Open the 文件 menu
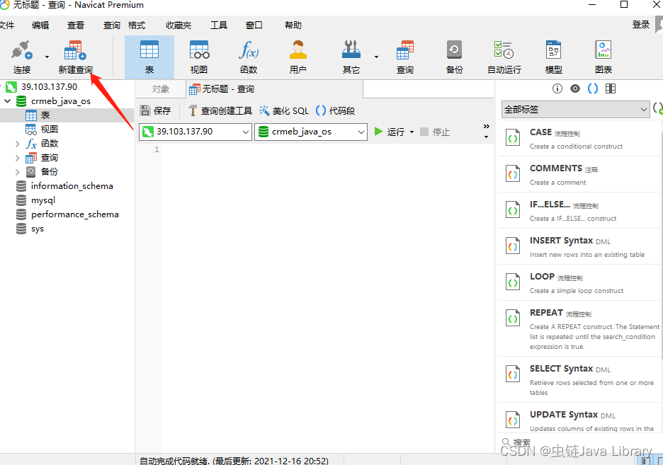Screen dimensions: 663x465 click(6, 25)
